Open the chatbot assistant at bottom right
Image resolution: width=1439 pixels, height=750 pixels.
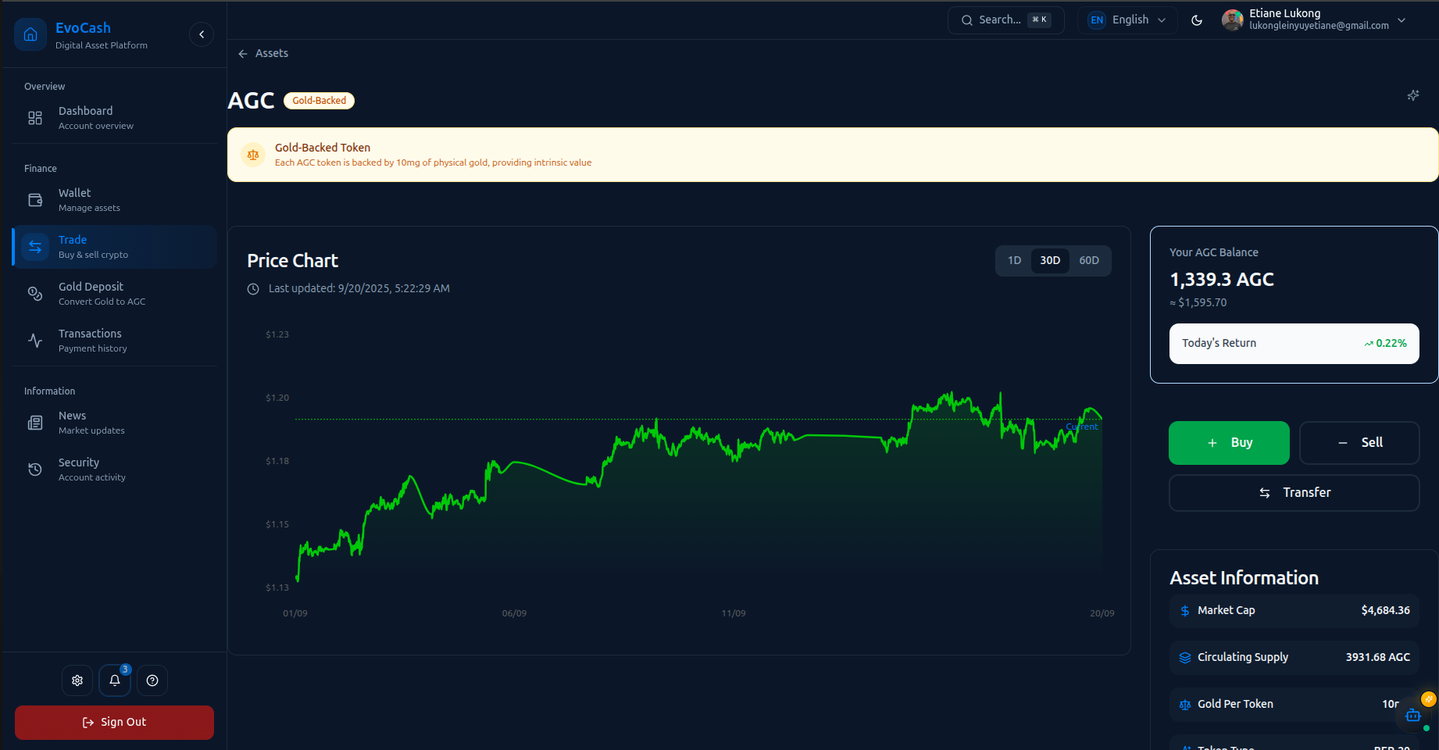click(x=1412, y=715)
